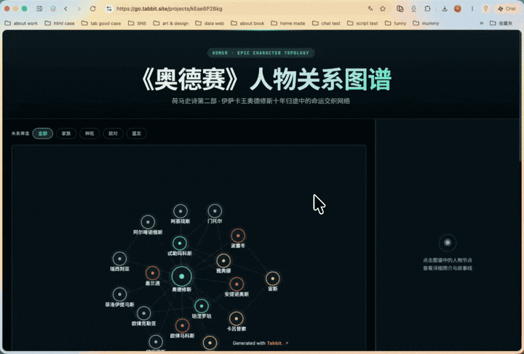Filter relationships by 家族
Screen dimensions: 524x354
(66, 134)
